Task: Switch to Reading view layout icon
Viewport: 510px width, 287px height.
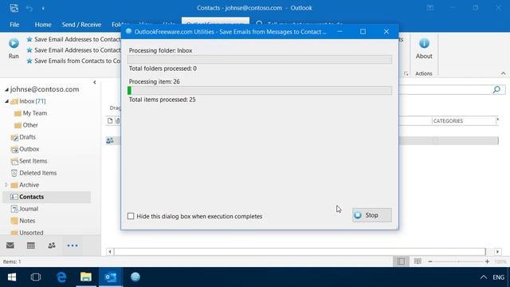Action: [x=418, y=261]
